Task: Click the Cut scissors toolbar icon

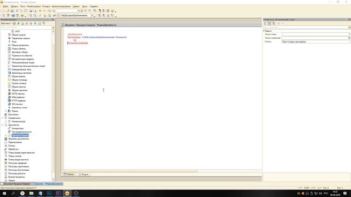Action: click(17, 11)
